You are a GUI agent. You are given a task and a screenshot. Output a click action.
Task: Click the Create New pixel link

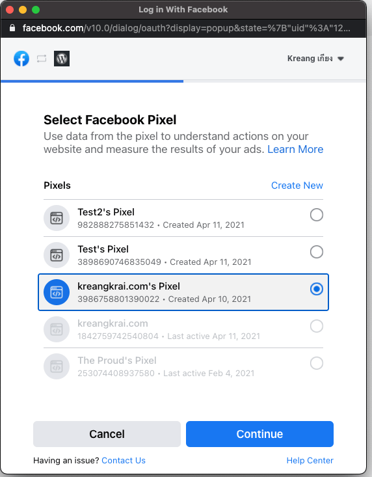297,185
